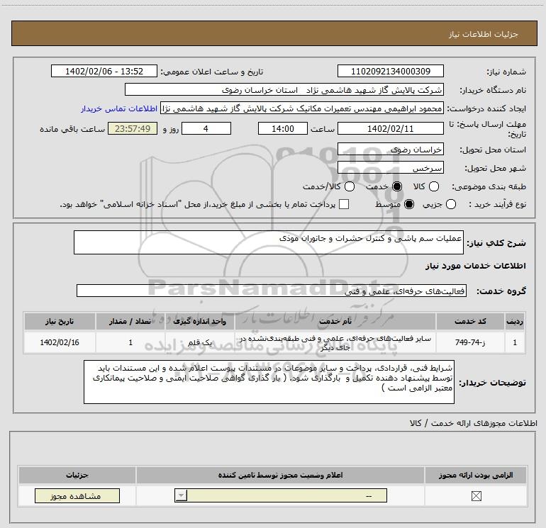Click the countdown timer 23:57:49
The image size is (546, 528).
click(133, 129)
